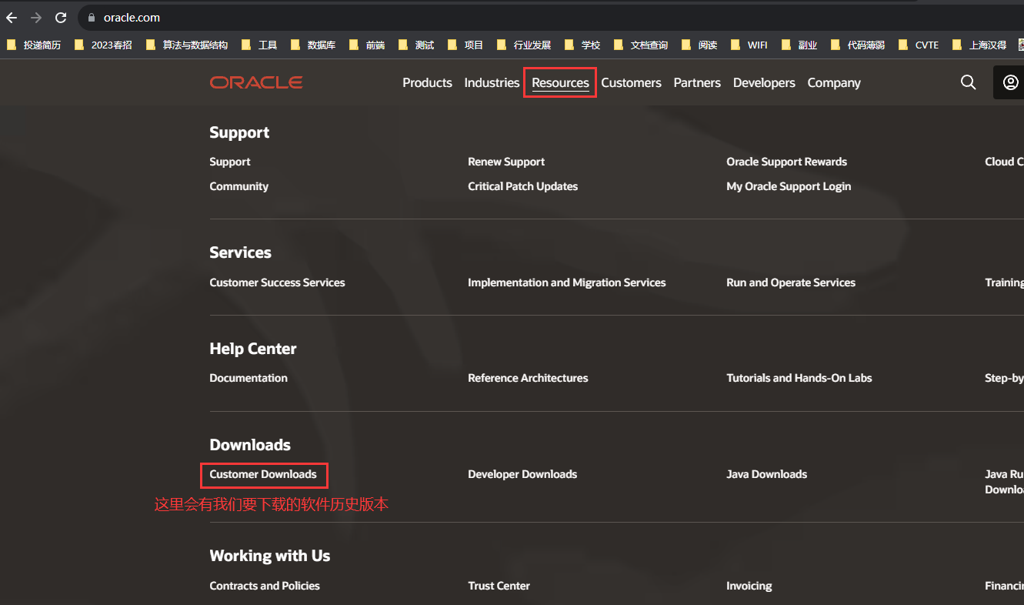
Task: Open Critical Patch Updates
Action: (522, 186)
